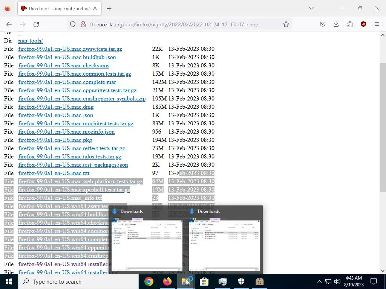Switch to Firefox in the taskbar
The image size is (386, 289).
tap(167, 281)
